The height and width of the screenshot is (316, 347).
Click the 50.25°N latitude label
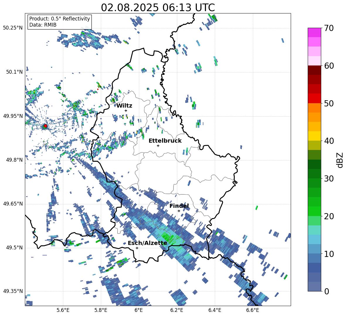click(x=13, y=28)
